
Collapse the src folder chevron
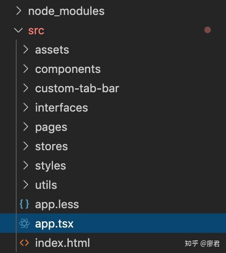[18, 30]
